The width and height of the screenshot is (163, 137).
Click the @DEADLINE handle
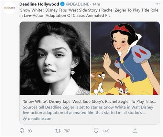77,4
